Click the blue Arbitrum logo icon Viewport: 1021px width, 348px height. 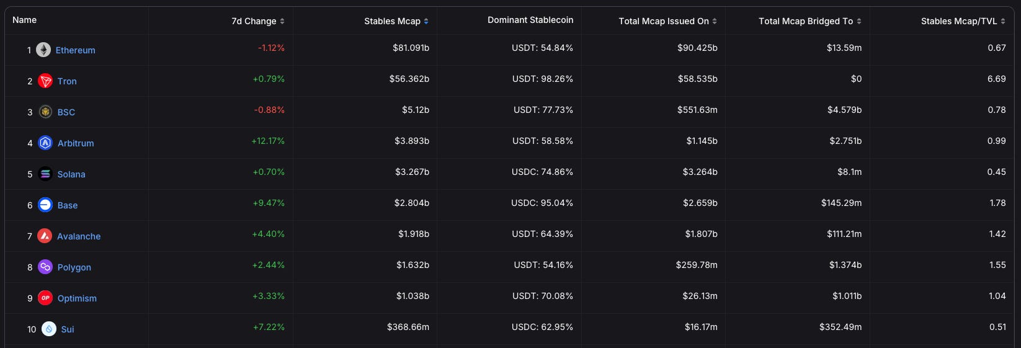pyautogui.click(x=45, y=143)
